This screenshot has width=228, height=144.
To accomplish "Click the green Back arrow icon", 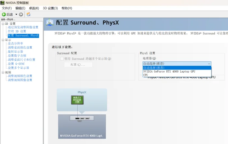I will coord(4,14).
